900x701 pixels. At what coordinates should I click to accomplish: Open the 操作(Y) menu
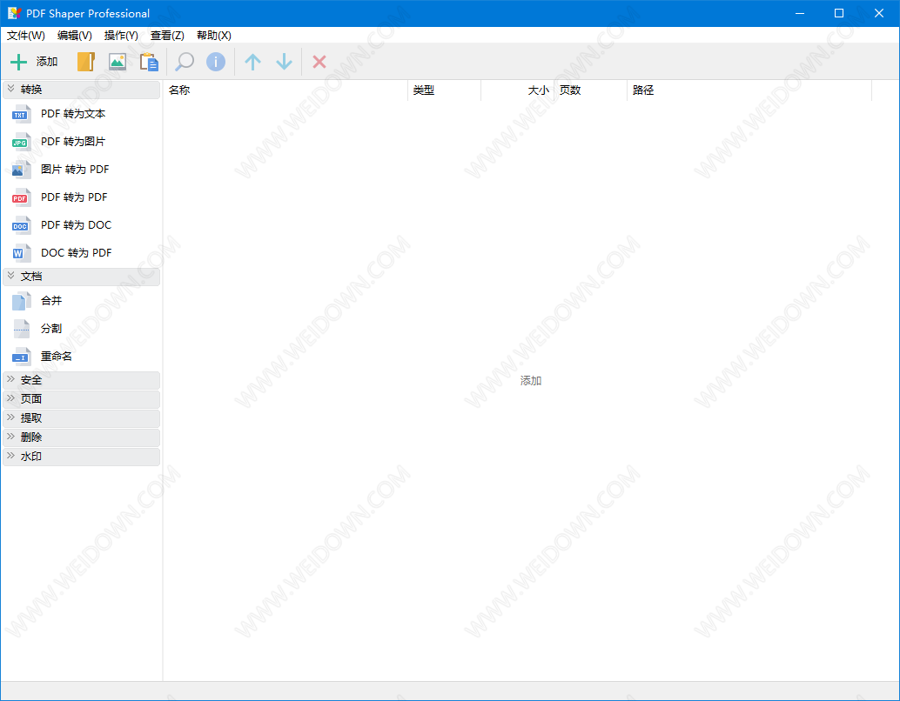(x=121, y=36)
